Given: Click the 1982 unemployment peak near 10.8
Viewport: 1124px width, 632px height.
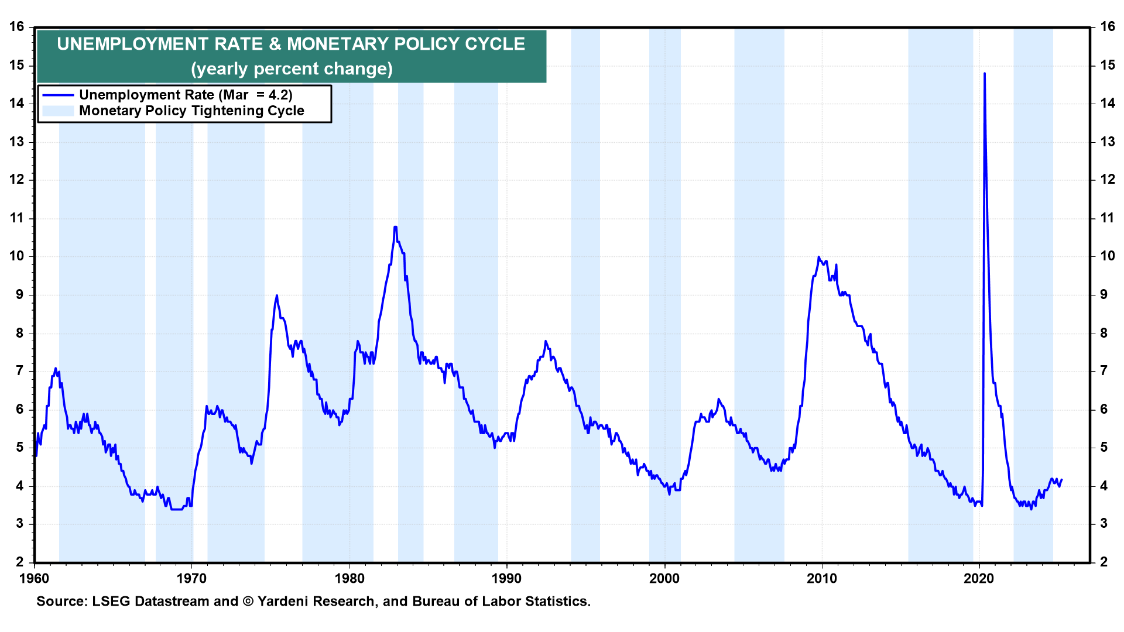Looking at the screenshot, I should point(396,227).
